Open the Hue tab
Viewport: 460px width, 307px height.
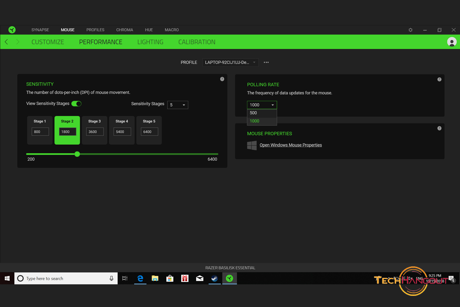[149, 30]
